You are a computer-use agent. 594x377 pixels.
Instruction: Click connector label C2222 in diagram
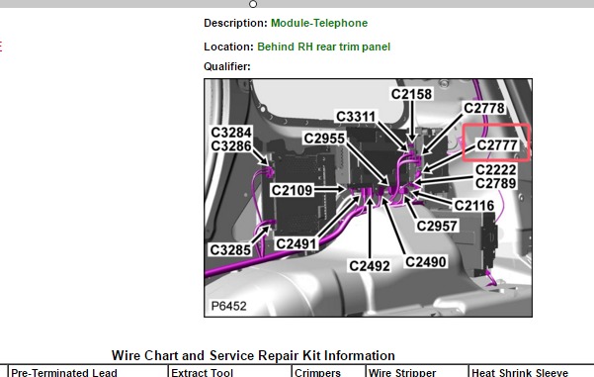point(495,169)
